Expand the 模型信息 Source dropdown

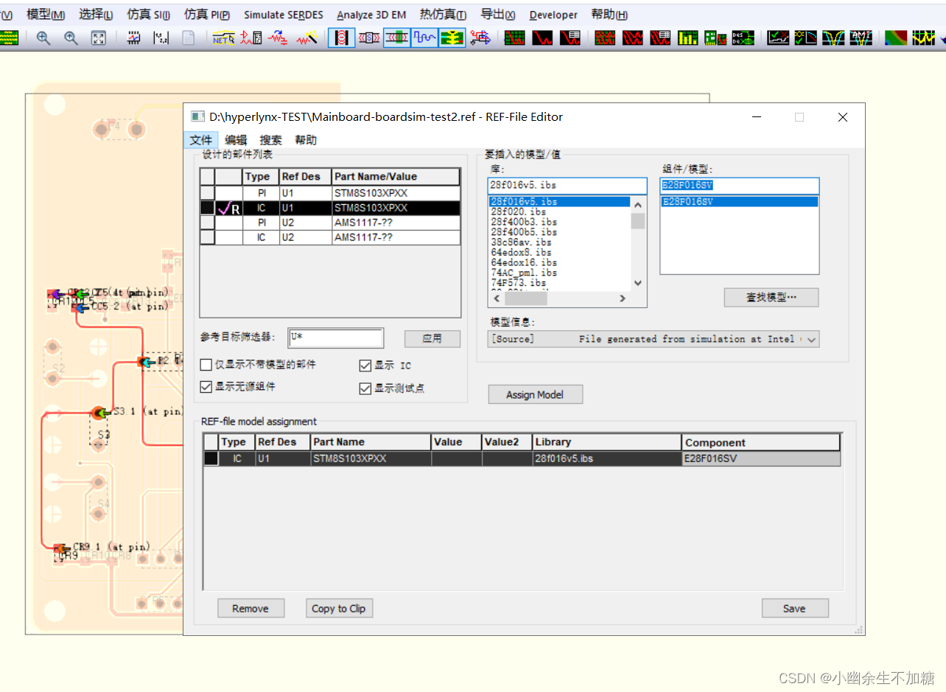click(x=811, y=339)
